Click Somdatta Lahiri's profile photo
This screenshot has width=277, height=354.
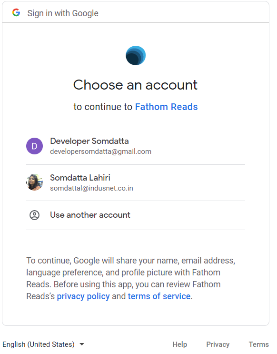coord(35,182)
